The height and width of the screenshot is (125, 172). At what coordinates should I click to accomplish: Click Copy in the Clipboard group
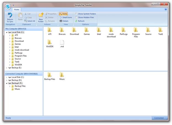pos(28,17)
